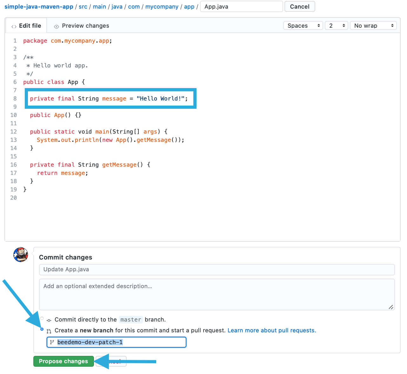Image resolution: width=407 pixels, height=374 pixels.
Task: Open the indent size dropdown showing 2
Action: coord(337,26)
